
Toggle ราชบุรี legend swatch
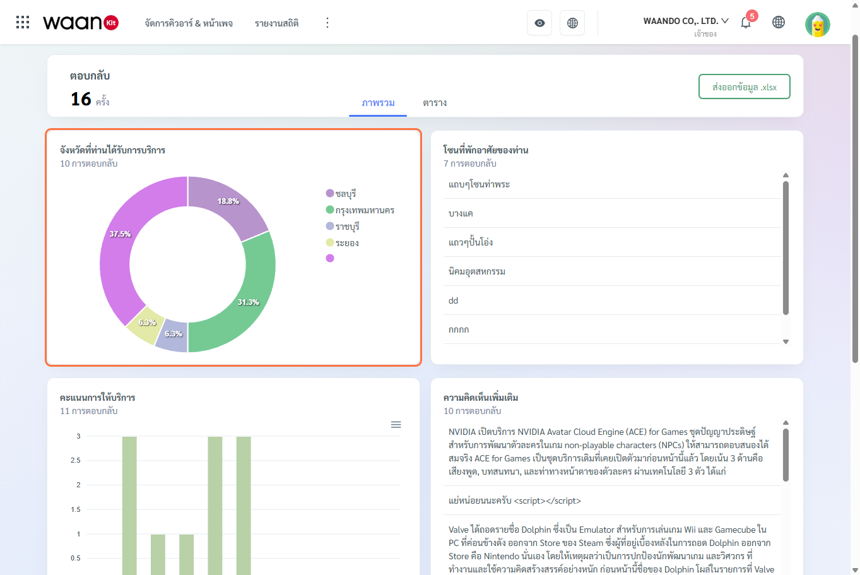tap(330, 226)
